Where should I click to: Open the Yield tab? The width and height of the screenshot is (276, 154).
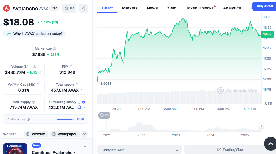click(172, 8)
